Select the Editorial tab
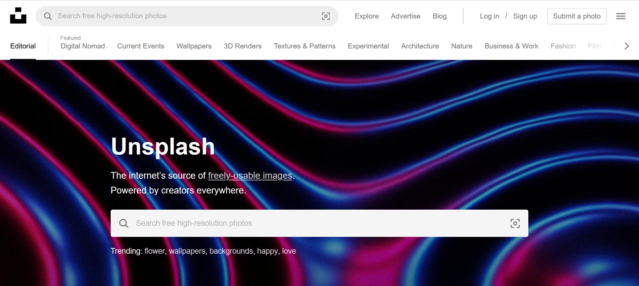This screenshot has height=286, width=639. [23, 46]
